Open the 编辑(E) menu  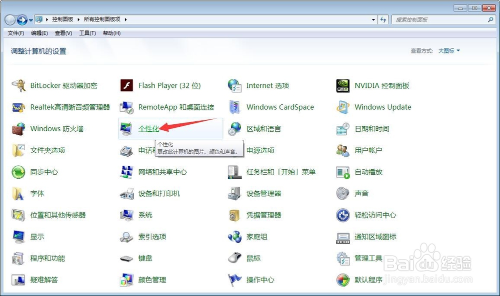click(x=39, y=33)
